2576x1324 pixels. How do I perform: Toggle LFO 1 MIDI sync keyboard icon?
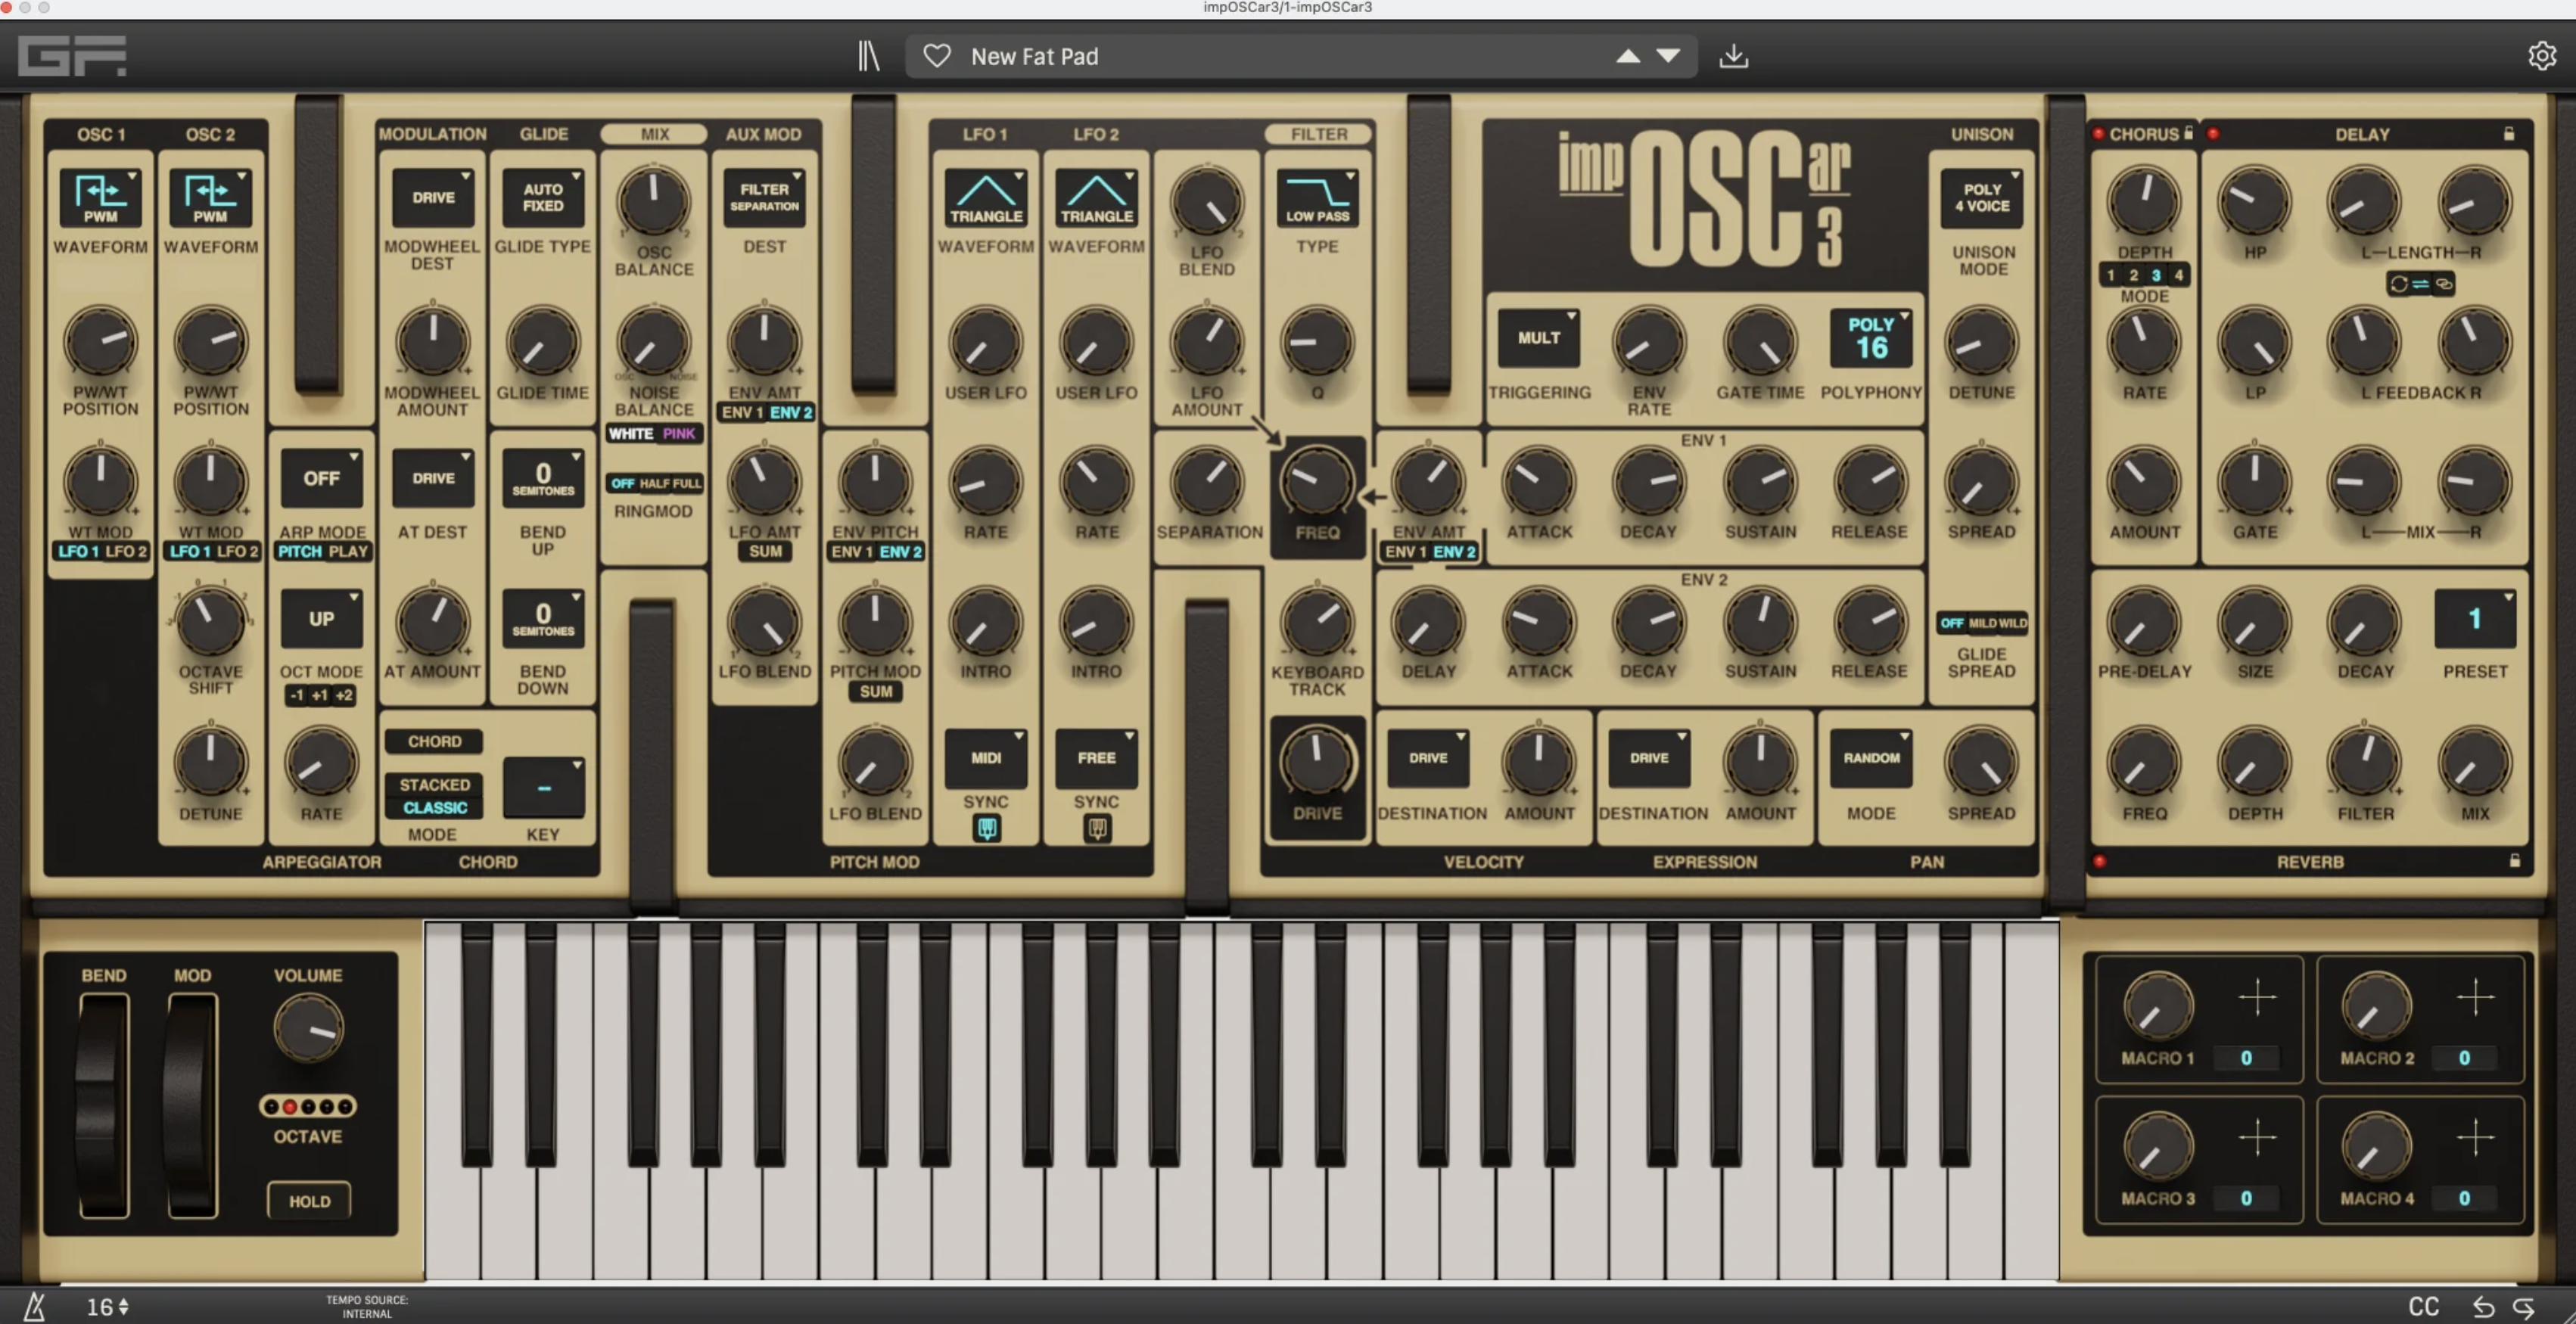986,828
